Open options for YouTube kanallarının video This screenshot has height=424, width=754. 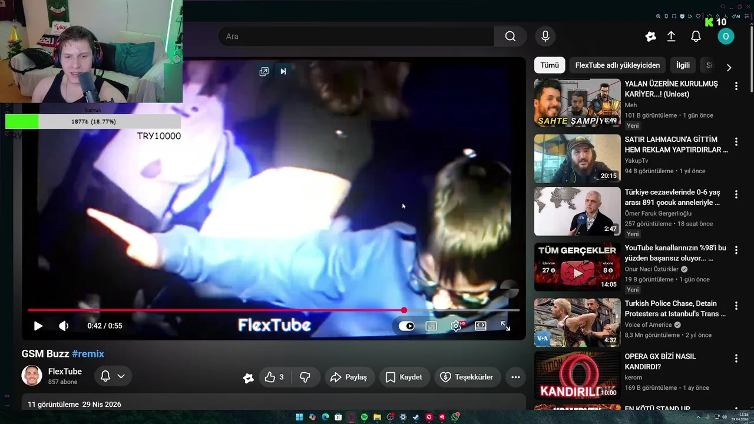[x=736, y=250]
